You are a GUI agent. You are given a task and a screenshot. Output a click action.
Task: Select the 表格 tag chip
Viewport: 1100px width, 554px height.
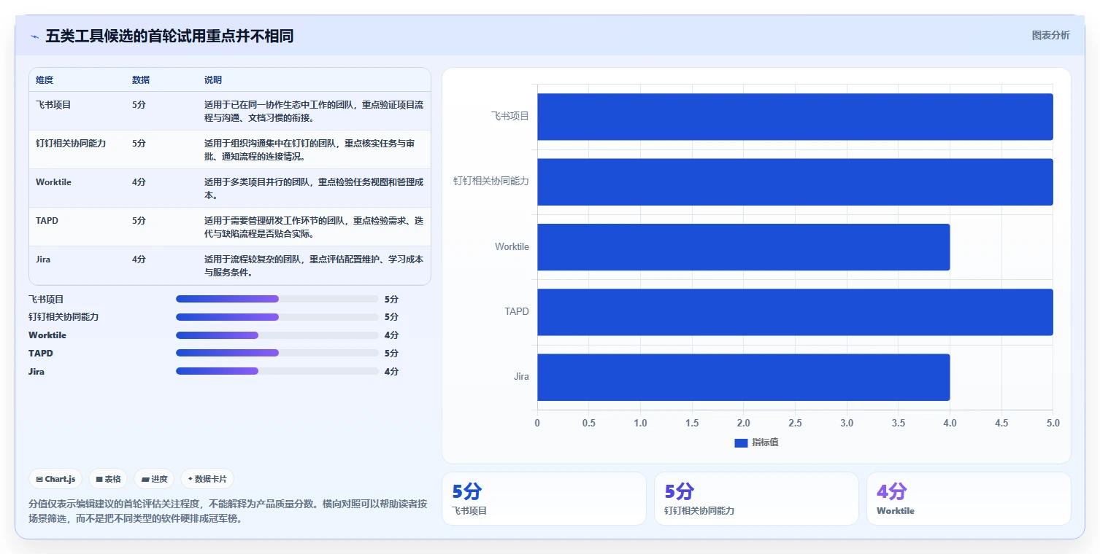[x=108, y=479]
